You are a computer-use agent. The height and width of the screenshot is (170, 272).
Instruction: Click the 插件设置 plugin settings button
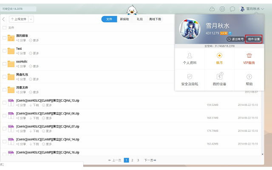[254, 39]
